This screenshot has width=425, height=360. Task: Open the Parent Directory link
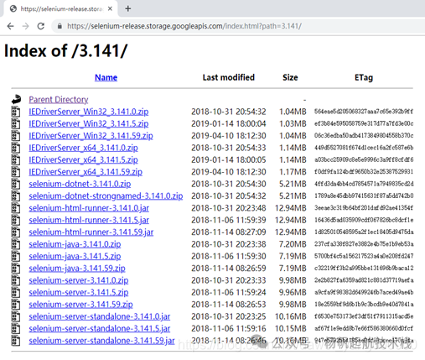click(x=59, y=100)
